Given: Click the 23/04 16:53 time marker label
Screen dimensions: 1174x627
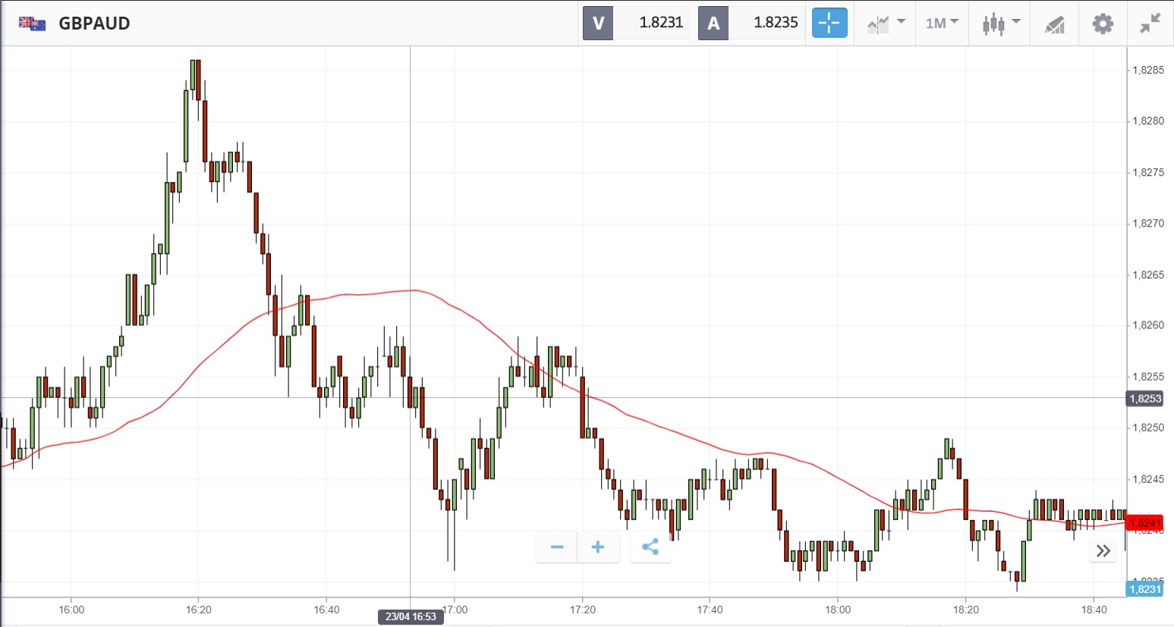Looking at the screenshot, I should click(x=411, y=616).
